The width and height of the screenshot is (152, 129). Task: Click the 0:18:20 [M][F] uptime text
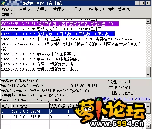pos(84,86)
